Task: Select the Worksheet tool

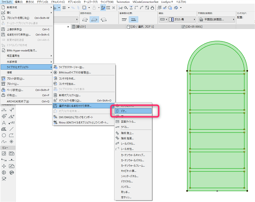Action: click(x=12, y=166)
